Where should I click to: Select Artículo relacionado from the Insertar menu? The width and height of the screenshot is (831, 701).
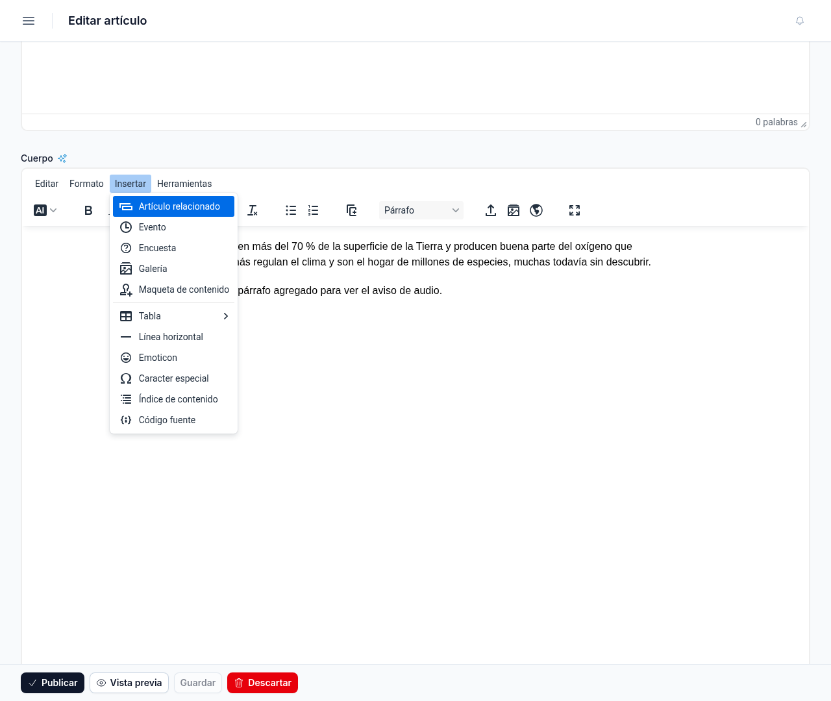[173, 206]
